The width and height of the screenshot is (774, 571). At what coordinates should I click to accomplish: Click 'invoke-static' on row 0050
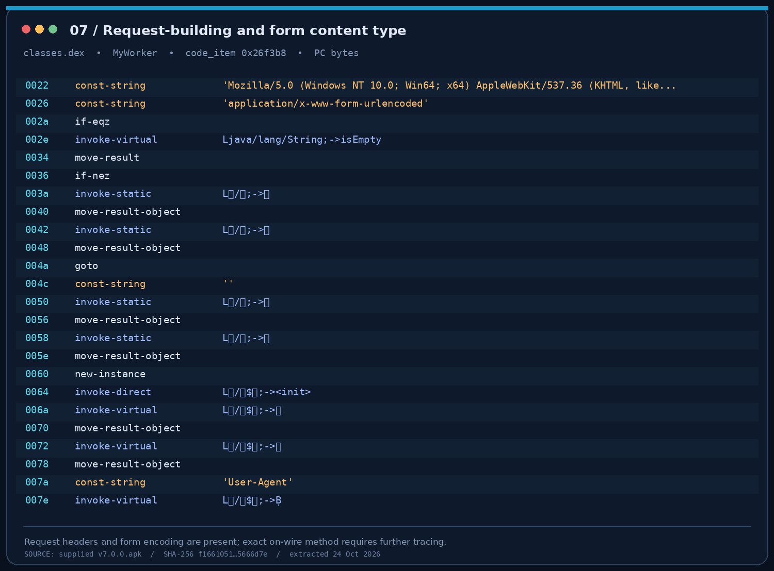coord(113,302)
